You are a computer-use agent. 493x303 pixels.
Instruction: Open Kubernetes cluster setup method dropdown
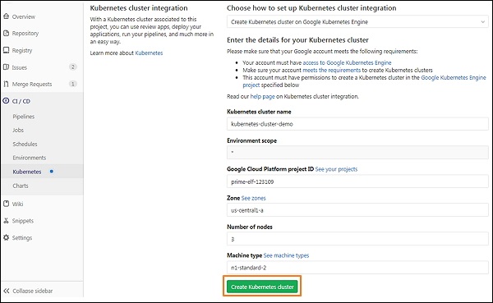pos(357,22)
